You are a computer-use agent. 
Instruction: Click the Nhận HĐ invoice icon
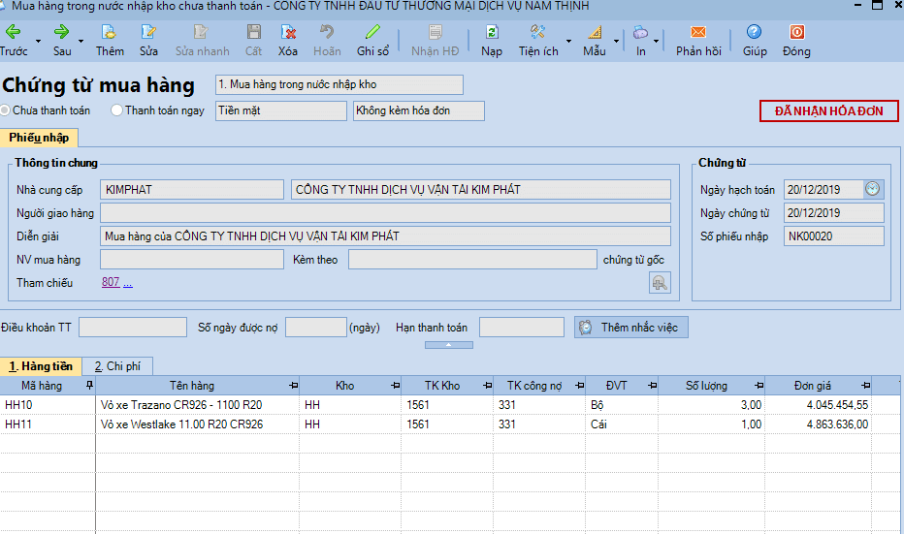point(436,32)
